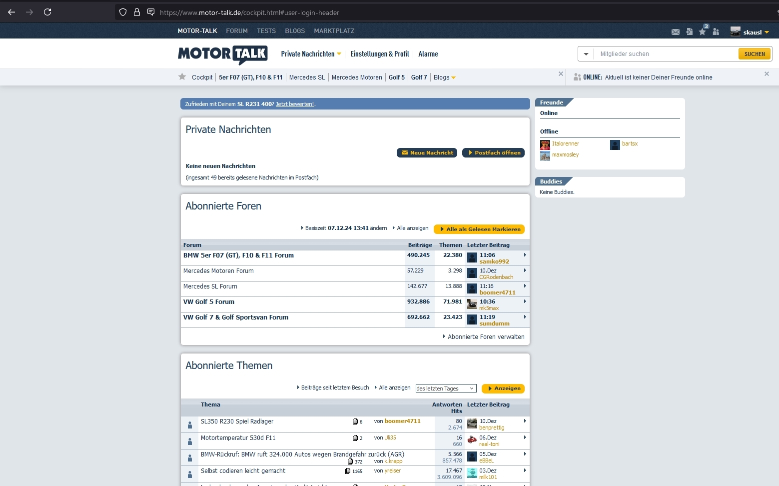The image size is (779, 486).
Task: Open thread BMW-Rückruf Brandgefahr AGR
Action: (x=302, y=454)
